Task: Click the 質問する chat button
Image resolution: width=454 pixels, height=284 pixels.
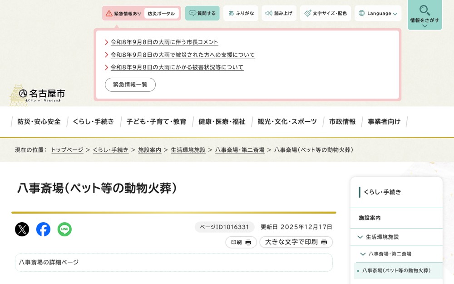Action: point(202,13)
